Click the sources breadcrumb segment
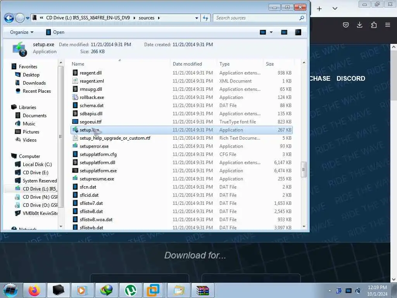The image size is (397, 298). click(147, 18)
